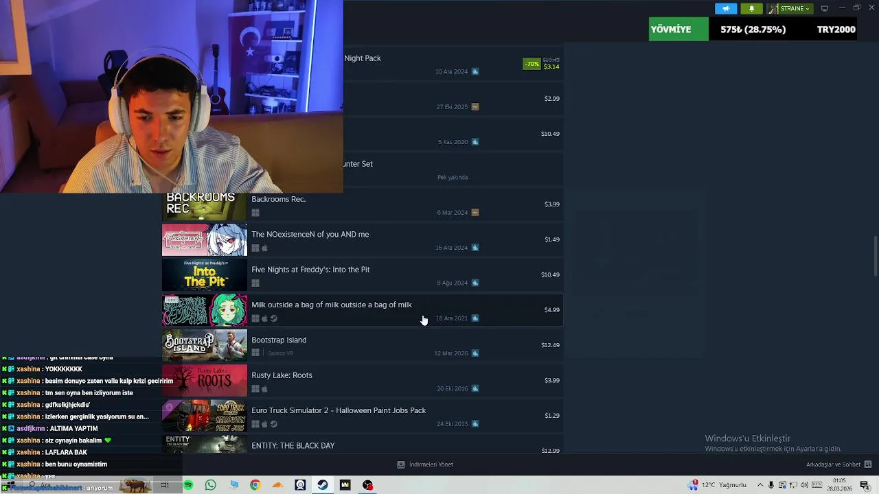Open Steam announcements megaphone icon

click(726, 9)
